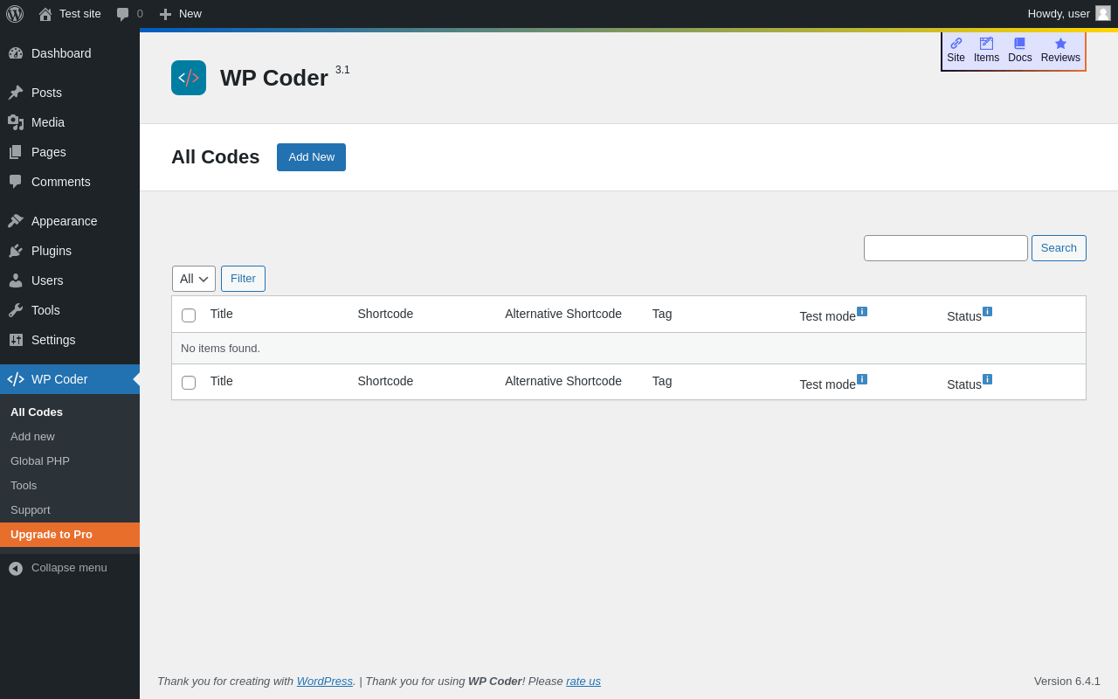Open Global PHP submenu
1118x699 pixels.
(x=70, y=461)
